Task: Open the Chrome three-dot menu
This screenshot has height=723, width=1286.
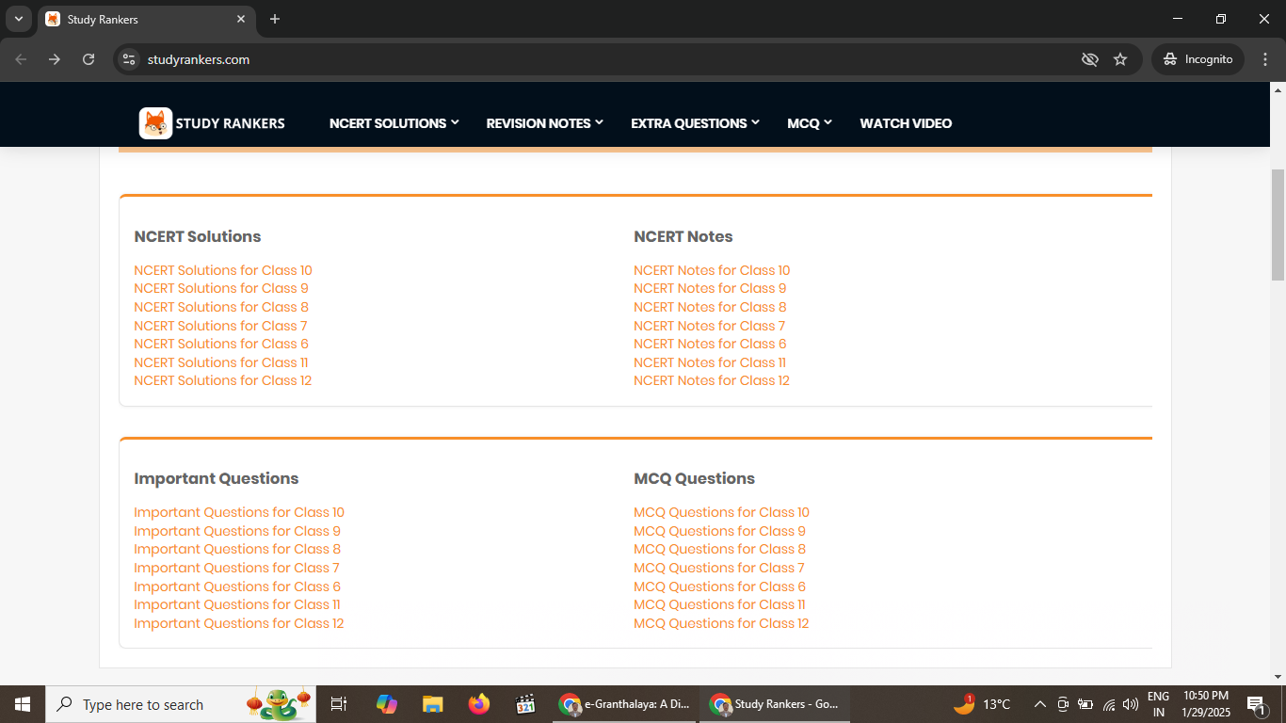Action: click(1264, 59)
